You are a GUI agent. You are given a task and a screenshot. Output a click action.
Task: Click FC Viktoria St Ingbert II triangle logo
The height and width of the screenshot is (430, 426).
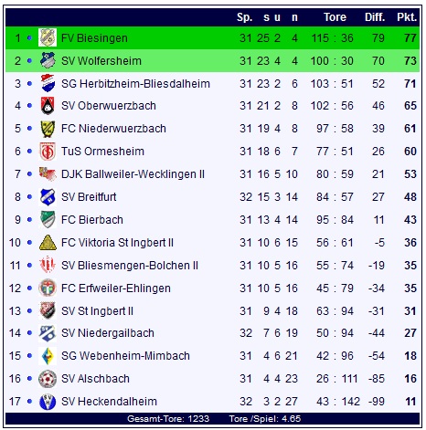(48, 243)
